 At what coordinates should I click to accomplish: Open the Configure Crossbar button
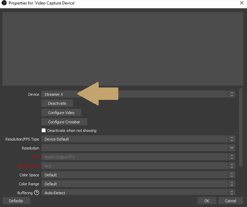(64, 122)
